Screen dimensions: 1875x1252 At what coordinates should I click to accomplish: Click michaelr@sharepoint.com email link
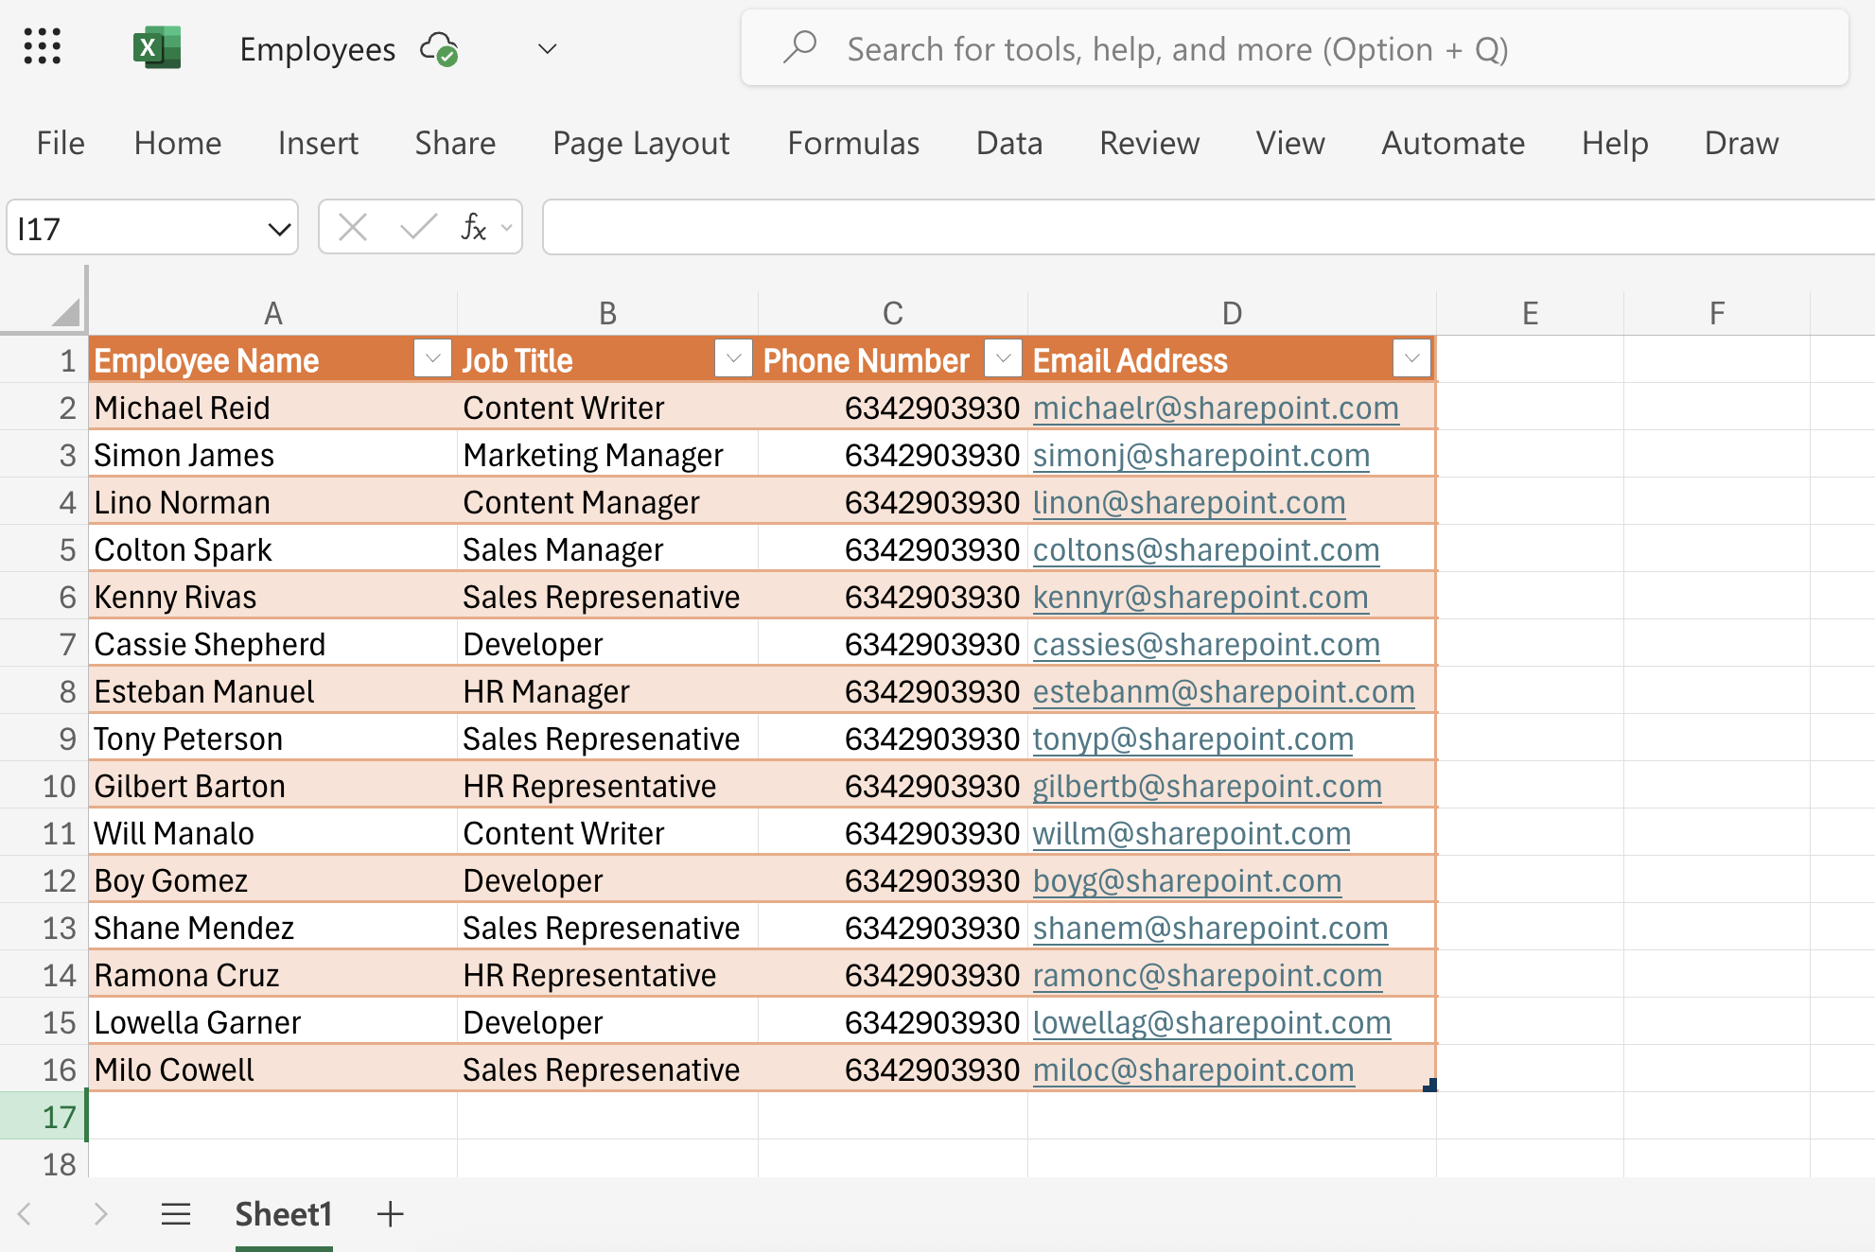pyautogui.click(x=1215, y=408)
